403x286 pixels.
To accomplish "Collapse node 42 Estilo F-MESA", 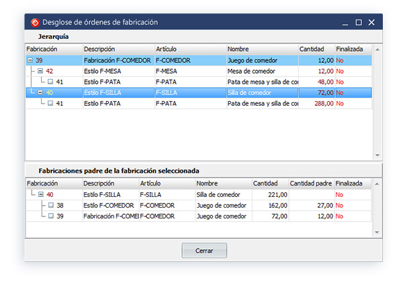I will pyautogui.click(x=40, y=71).
